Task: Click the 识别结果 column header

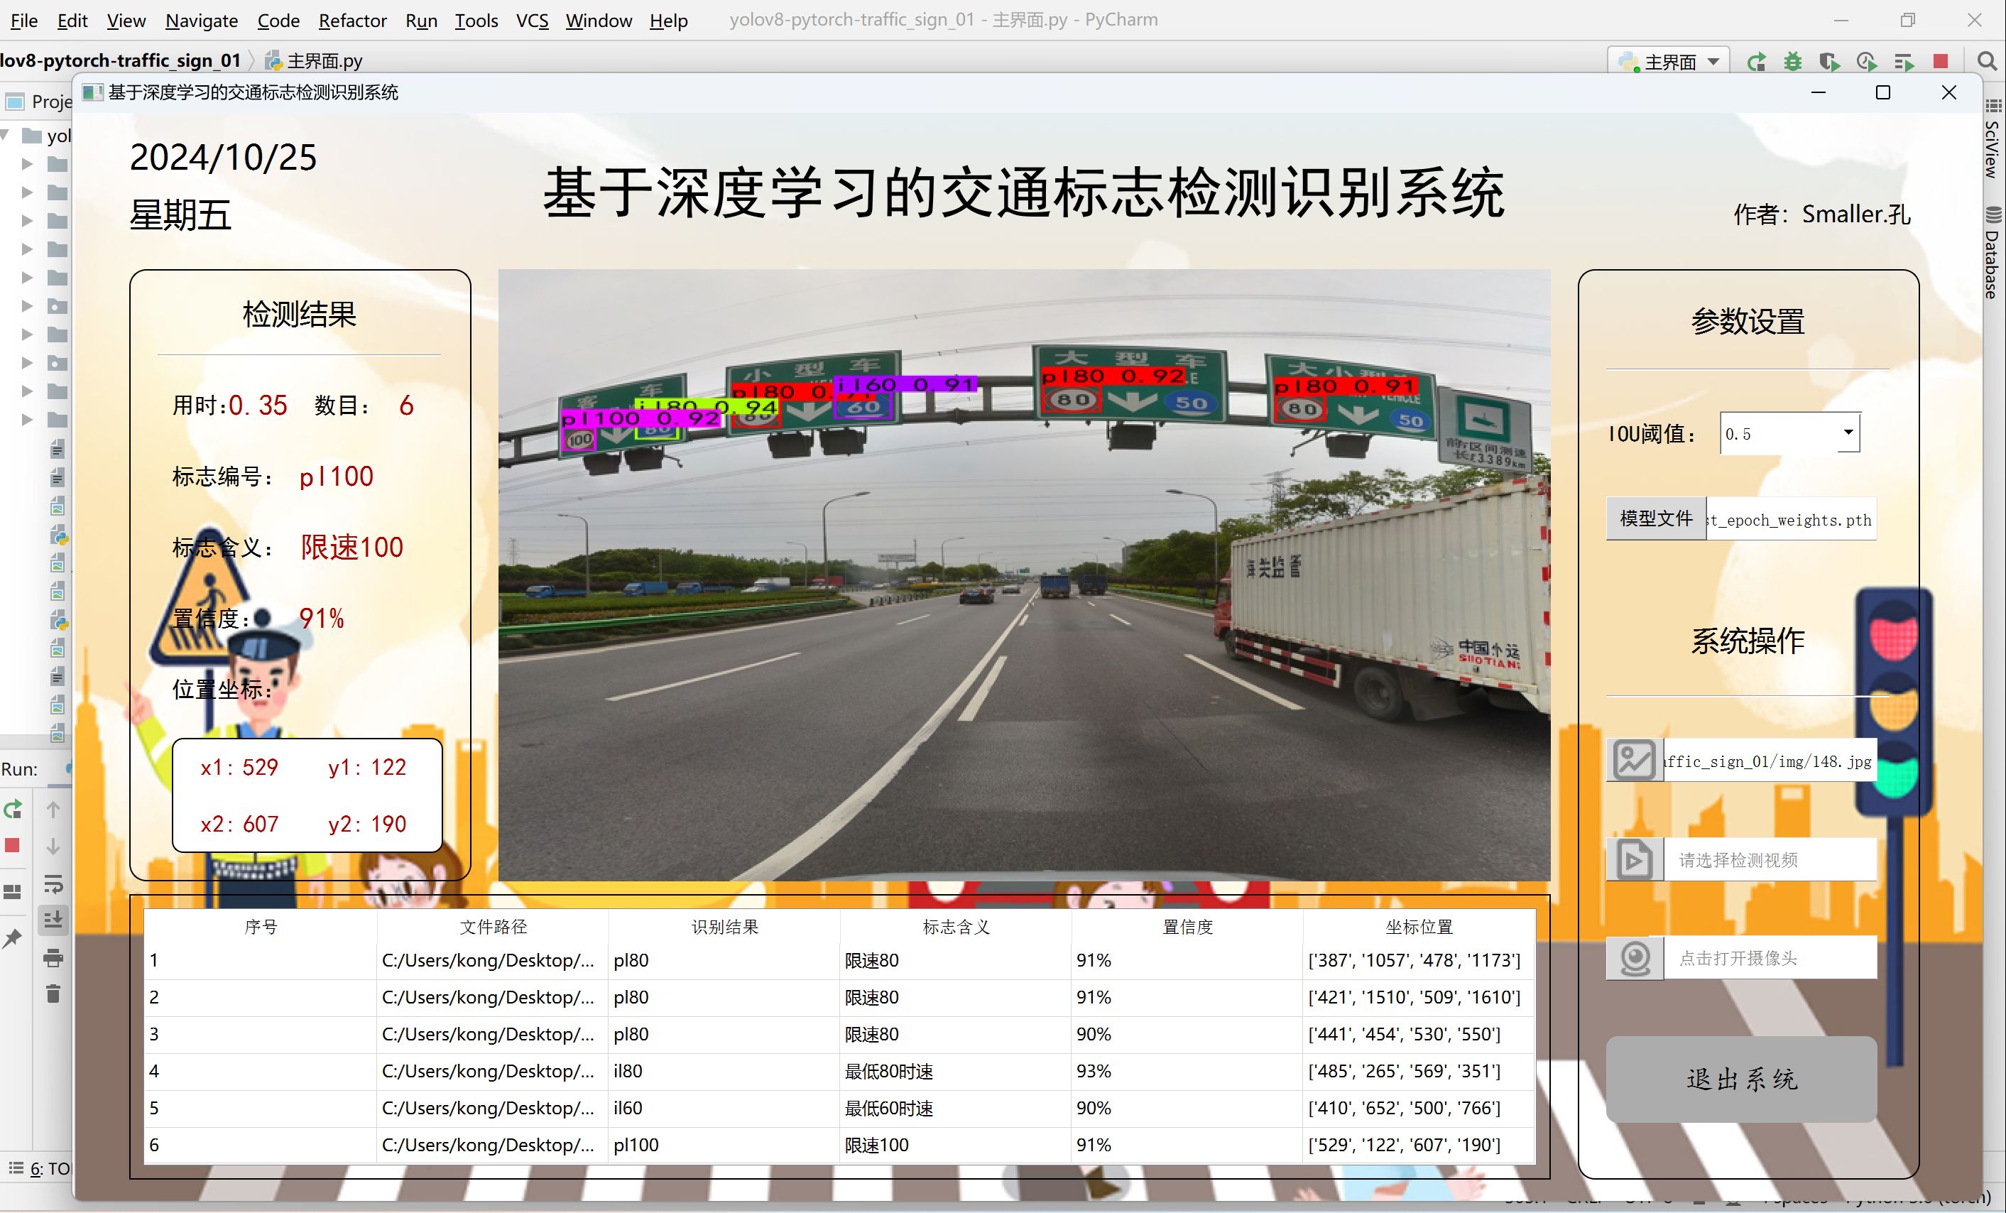Action: (x=724, y=926)
